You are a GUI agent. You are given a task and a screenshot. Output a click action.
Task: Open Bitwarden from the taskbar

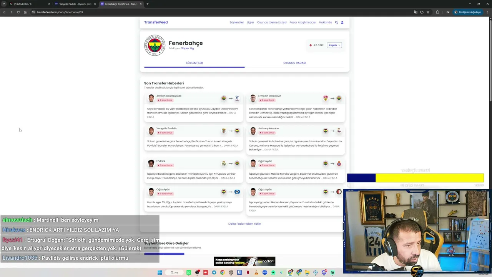pos(239,272)
